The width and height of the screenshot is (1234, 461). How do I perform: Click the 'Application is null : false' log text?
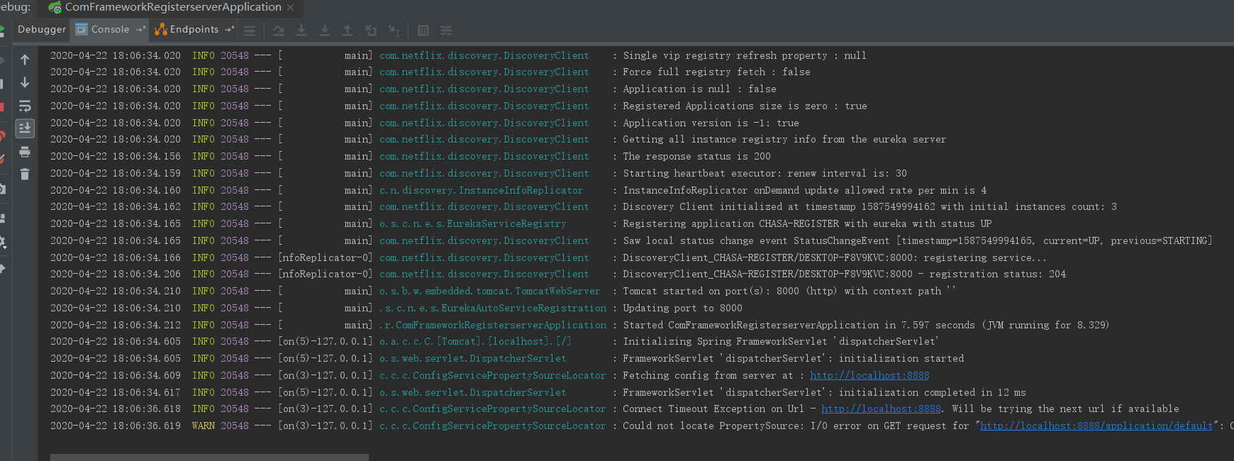coord(699,89)
